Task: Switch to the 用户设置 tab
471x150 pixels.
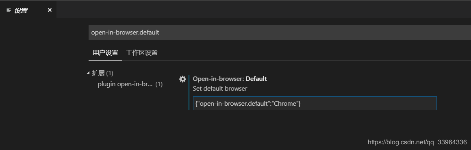Action: pos(105,53)
